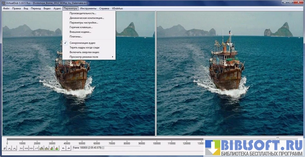Jump to previous keyframe
The image size is (305, 157).
point(41,148)
